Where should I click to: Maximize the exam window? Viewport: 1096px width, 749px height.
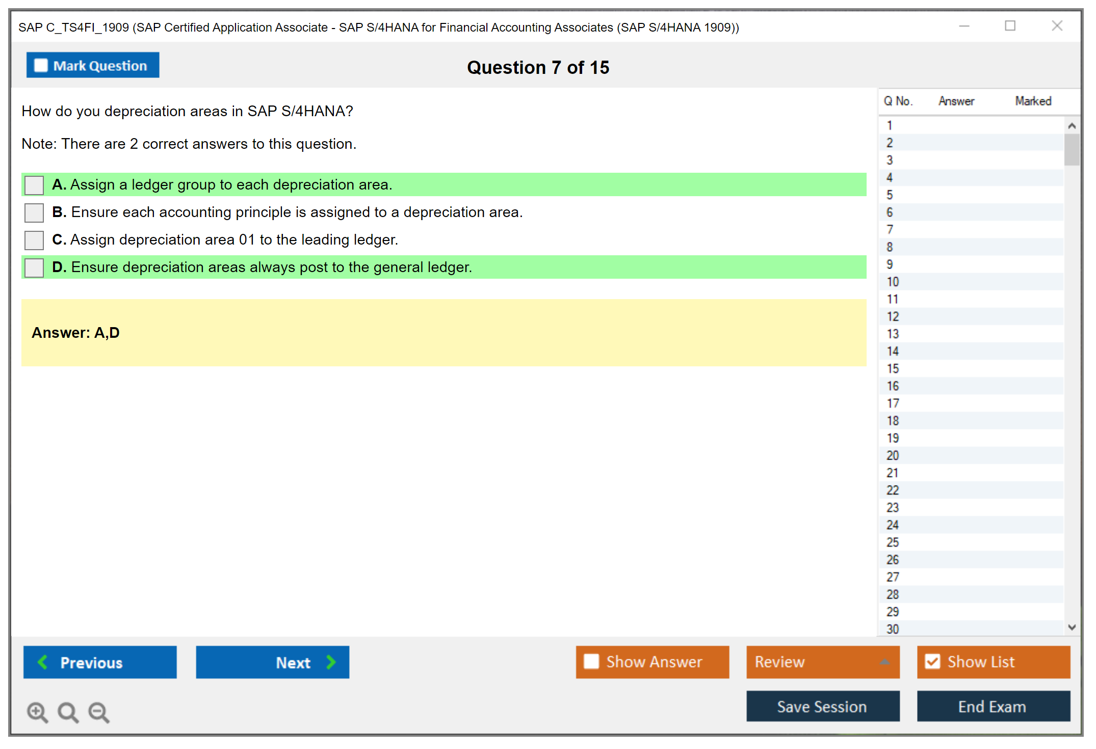(1010, 26)
